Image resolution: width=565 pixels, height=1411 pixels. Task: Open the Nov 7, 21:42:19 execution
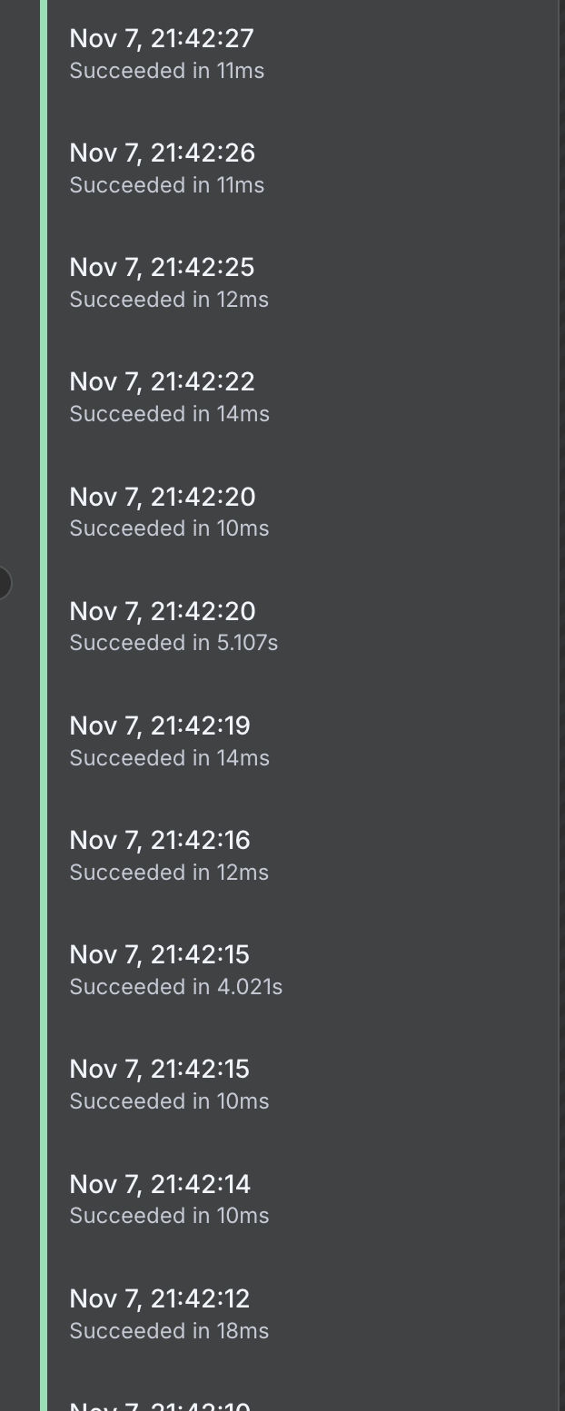pyautogui.click(x=160, y=726)
